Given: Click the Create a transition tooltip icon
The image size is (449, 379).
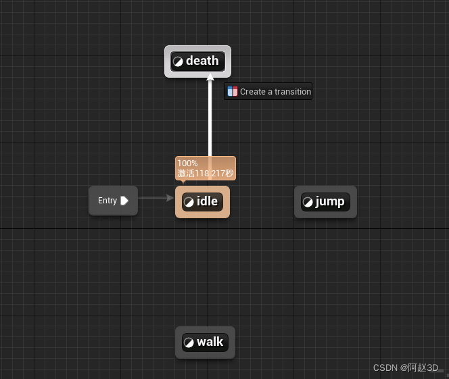Looking at the screenshot, I should pos(233,91).
